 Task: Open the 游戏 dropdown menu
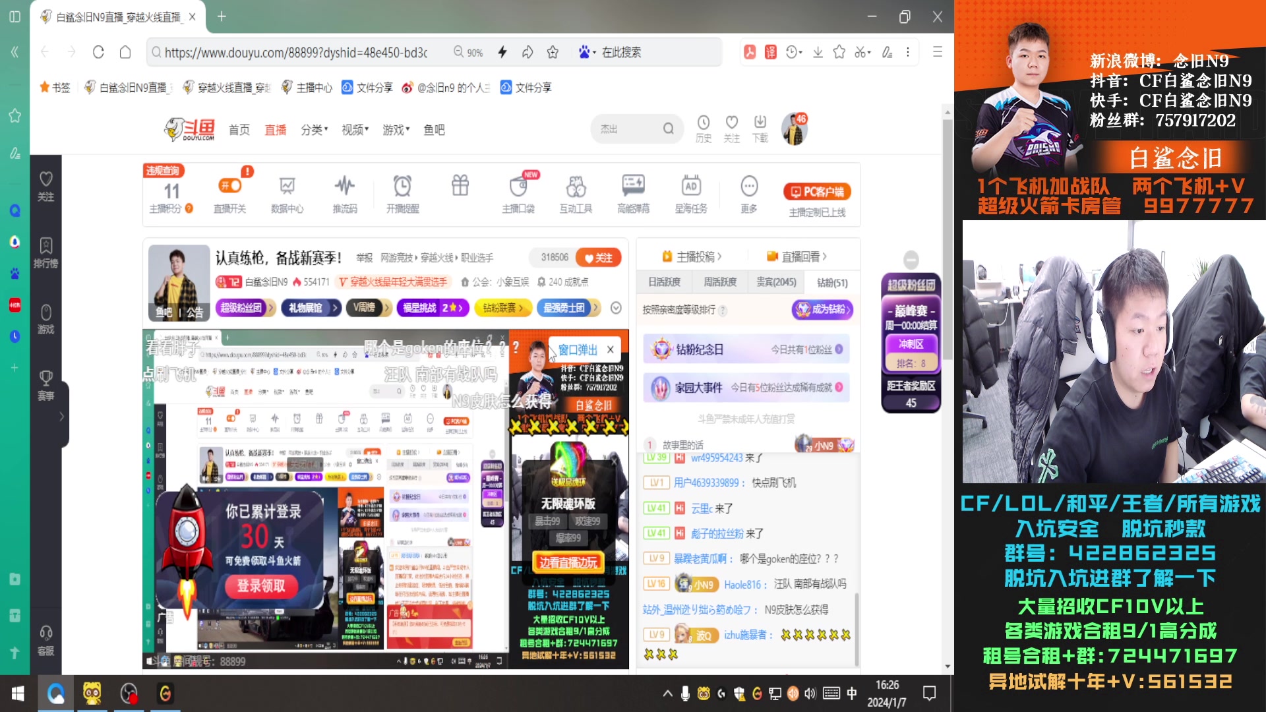(396, 130)
